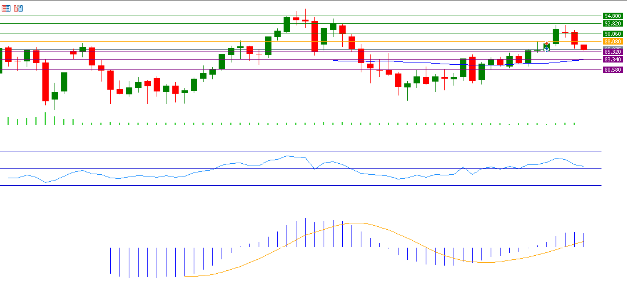Click the red-blue list Depth of Market icon
The width and height of the screenshot is (627, 294).
[x=6, y=8]
